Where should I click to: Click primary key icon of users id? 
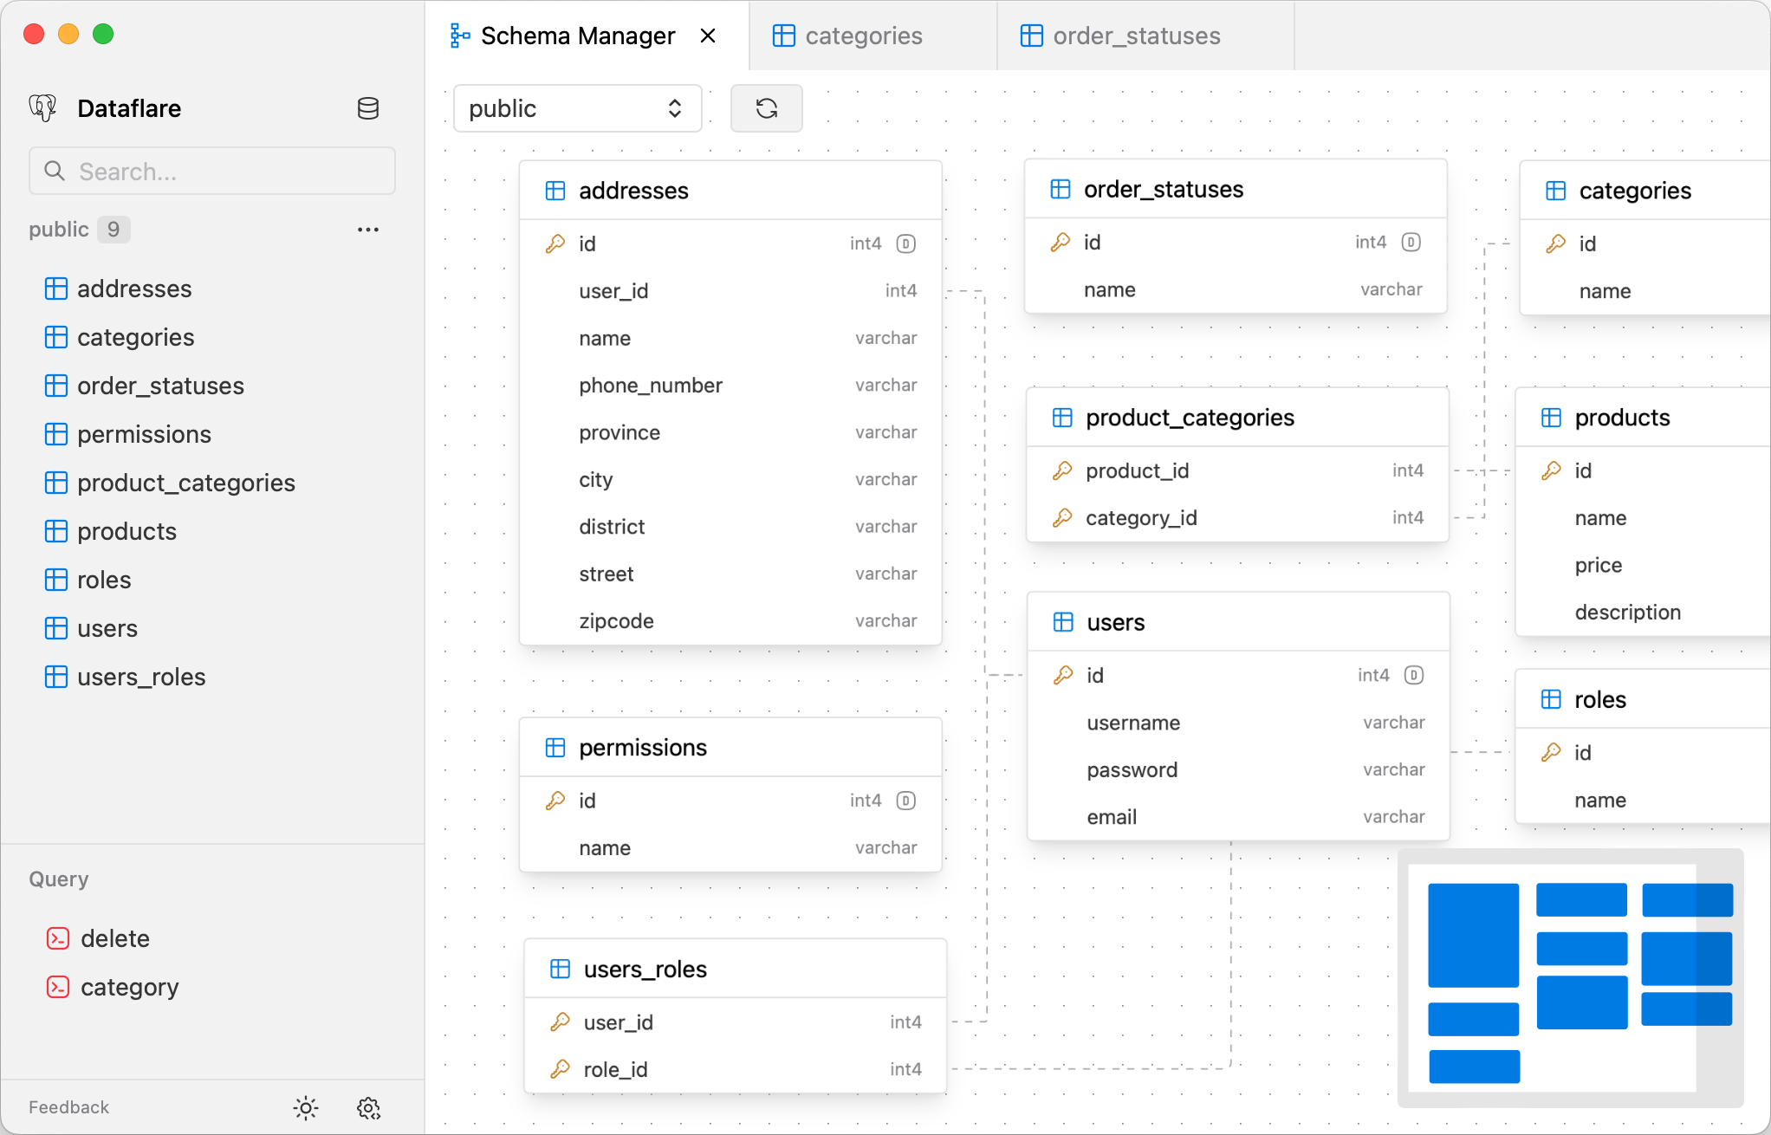[x=1063, y=675]
